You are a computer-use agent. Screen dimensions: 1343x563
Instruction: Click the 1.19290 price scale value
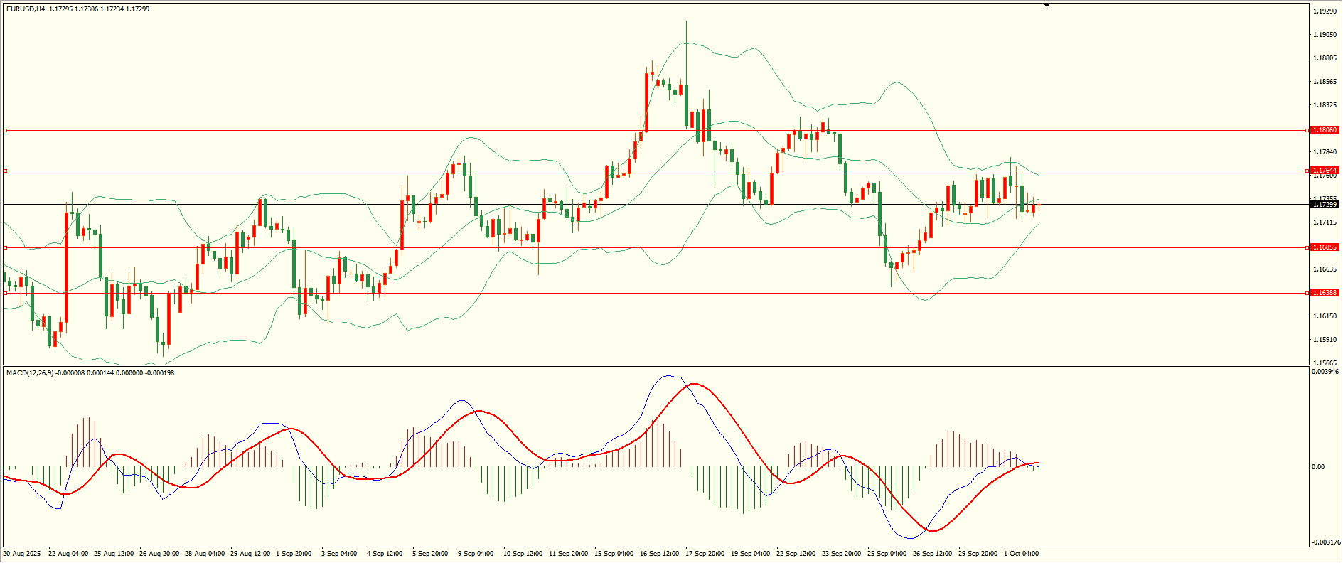(x=1325, y=11)
